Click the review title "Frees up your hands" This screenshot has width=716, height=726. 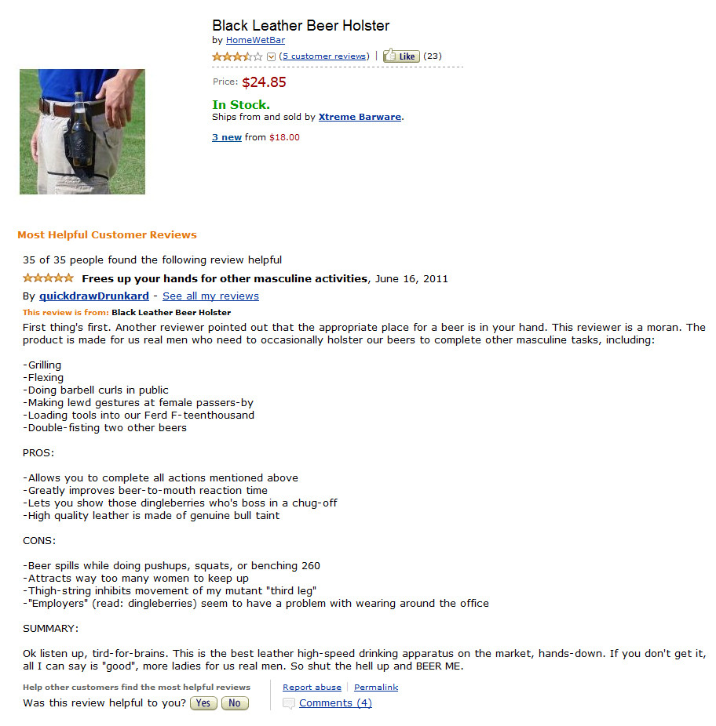(x=225, y=278)
